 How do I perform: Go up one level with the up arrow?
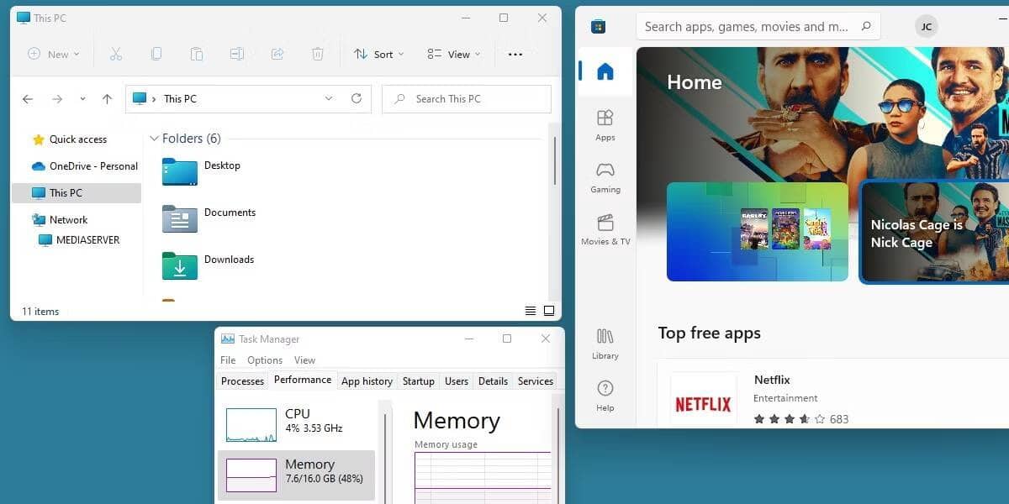[107, 99]
